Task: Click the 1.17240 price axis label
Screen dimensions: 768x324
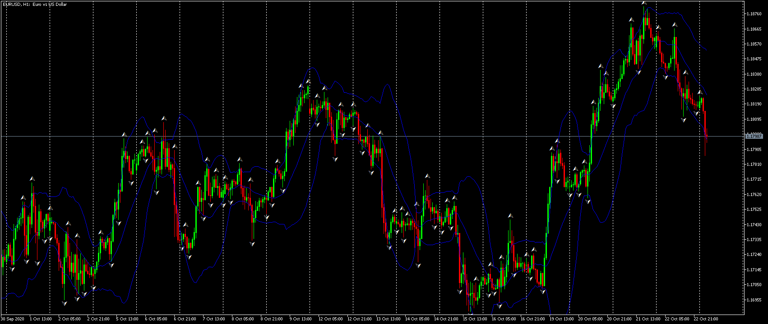Action: (x=754, y=255)
